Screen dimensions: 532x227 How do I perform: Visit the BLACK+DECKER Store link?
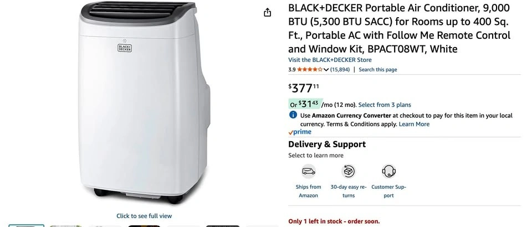pos(330,60)
